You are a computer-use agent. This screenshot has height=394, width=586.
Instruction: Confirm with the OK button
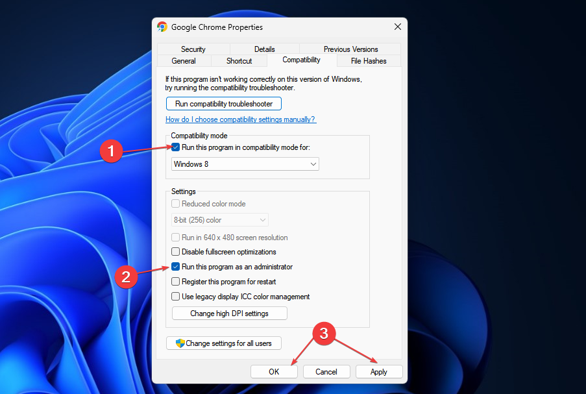coord(274,371)
